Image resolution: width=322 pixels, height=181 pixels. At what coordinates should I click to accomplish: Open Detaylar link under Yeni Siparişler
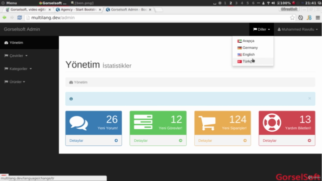point(205,141)
